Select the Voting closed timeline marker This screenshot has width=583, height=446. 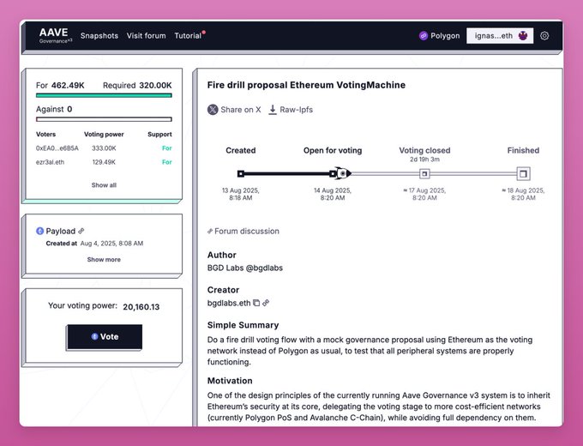[x=424, y=174]
